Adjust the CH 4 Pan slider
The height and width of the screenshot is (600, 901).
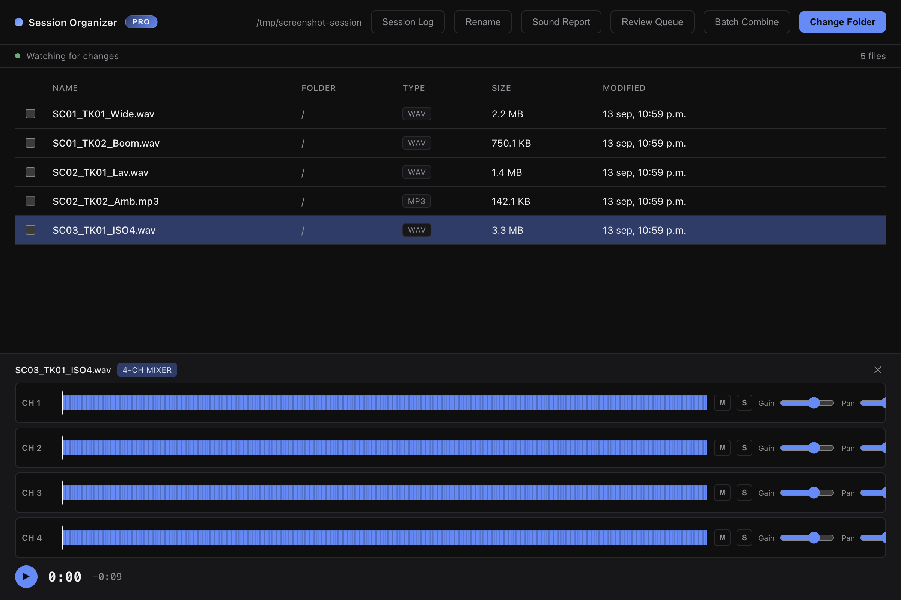tap(873, 538)
